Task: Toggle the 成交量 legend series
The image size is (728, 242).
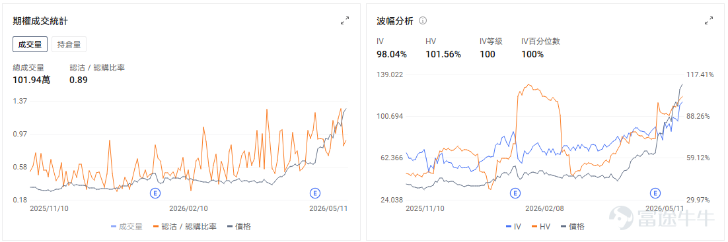Action: click(127, 227)
